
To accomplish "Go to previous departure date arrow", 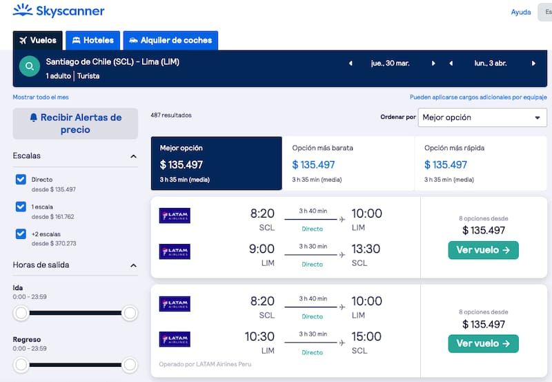I will click(350, 64).
